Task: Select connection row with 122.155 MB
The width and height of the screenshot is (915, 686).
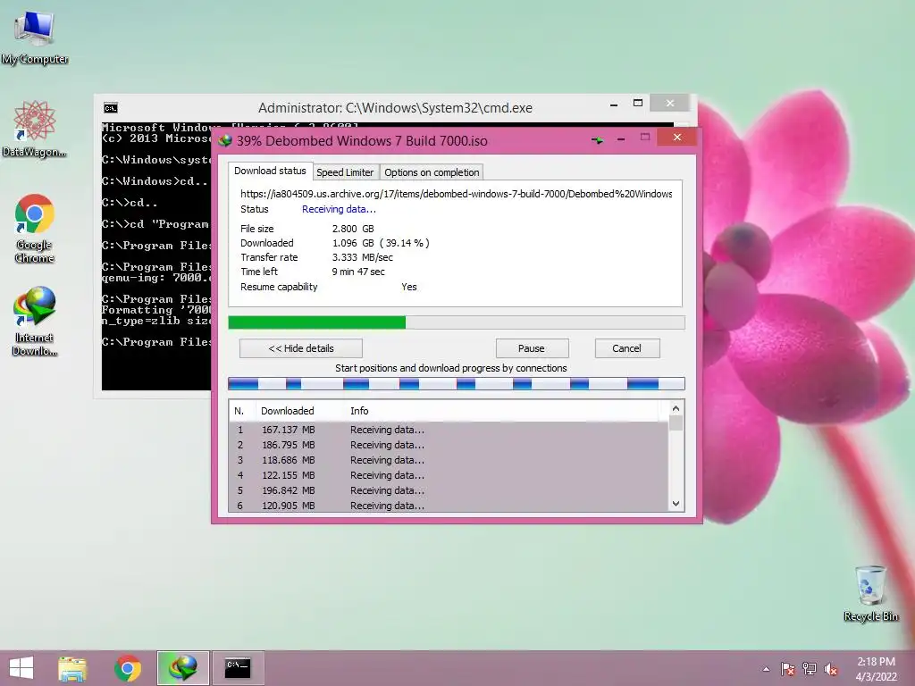Action: pos(449,475)
